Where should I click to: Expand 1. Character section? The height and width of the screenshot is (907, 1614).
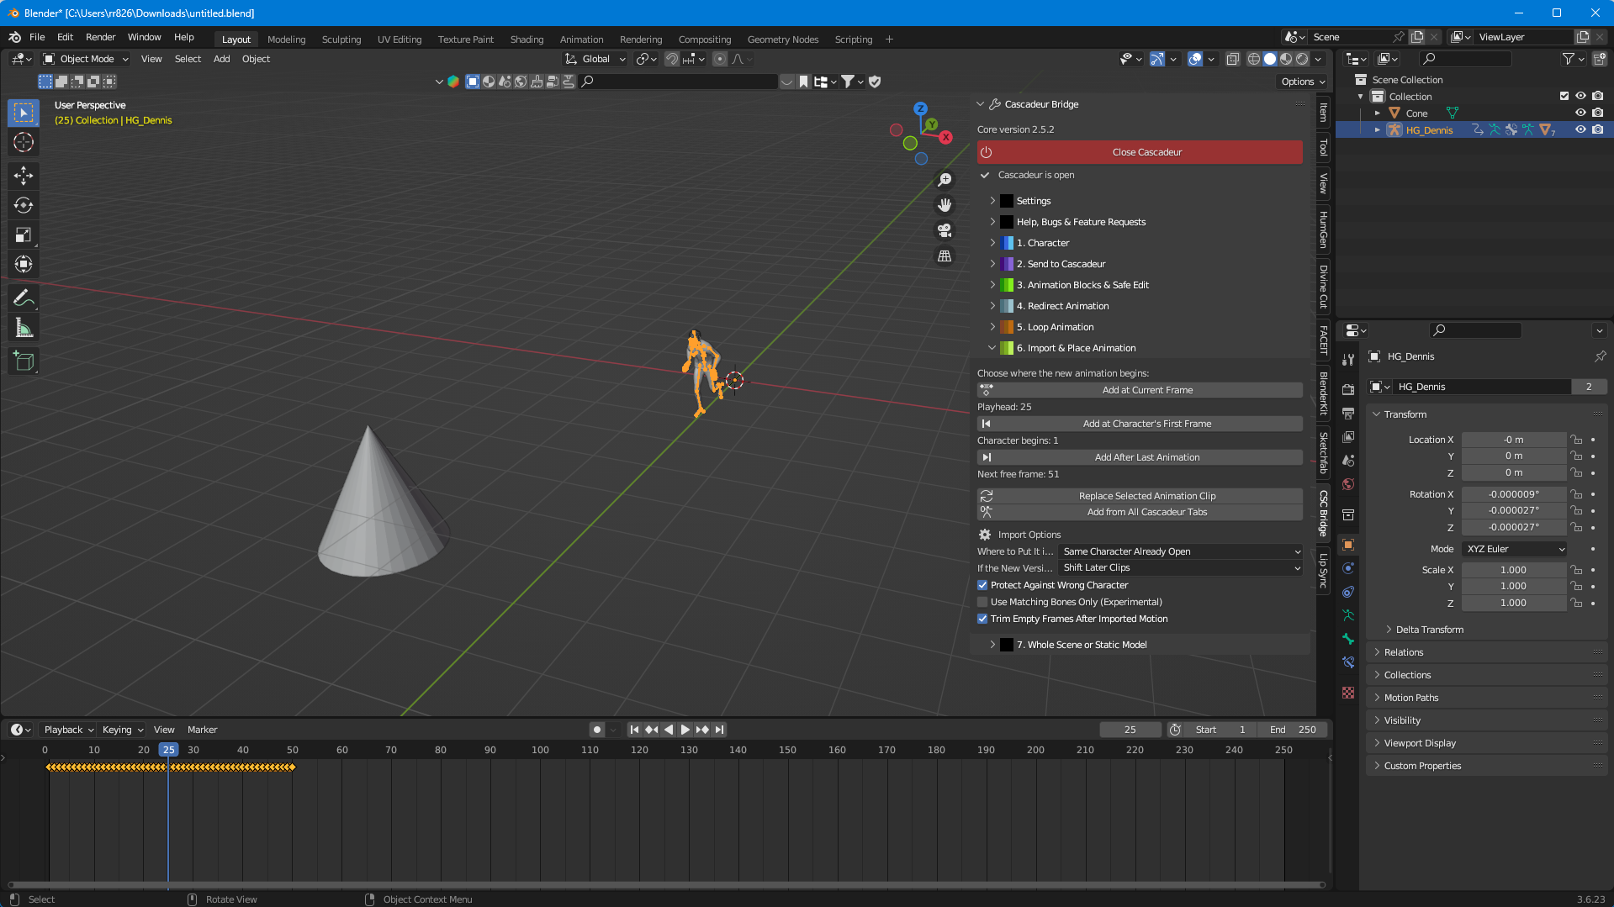point(992,243)
